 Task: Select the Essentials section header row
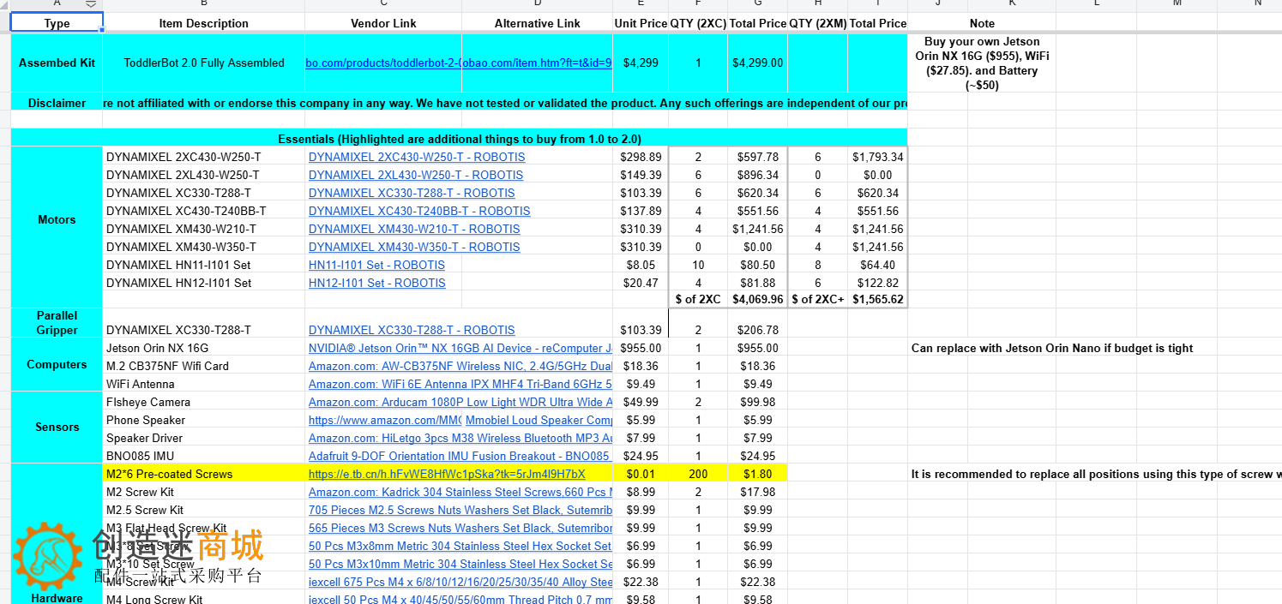coord(459,139)
